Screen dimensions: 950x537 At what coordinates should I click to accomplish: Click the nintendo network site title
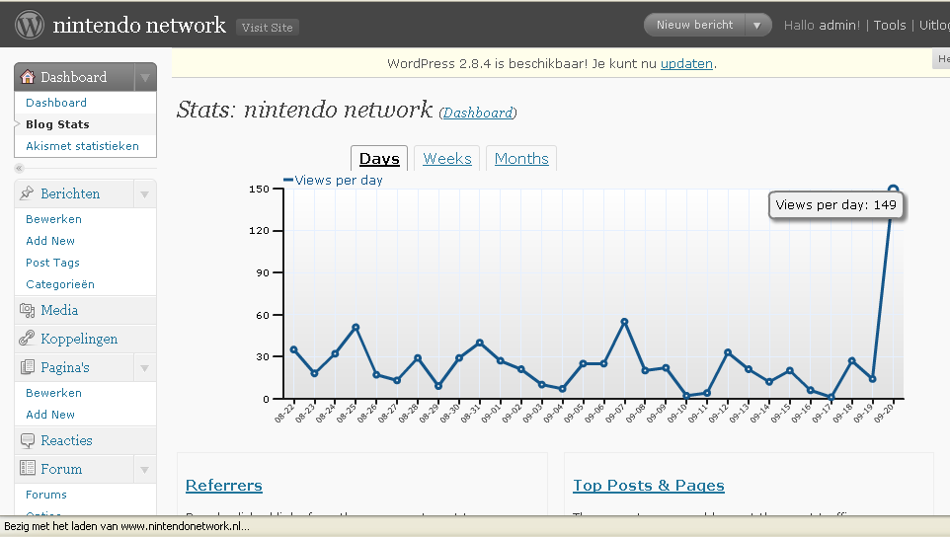pos(139,25)
